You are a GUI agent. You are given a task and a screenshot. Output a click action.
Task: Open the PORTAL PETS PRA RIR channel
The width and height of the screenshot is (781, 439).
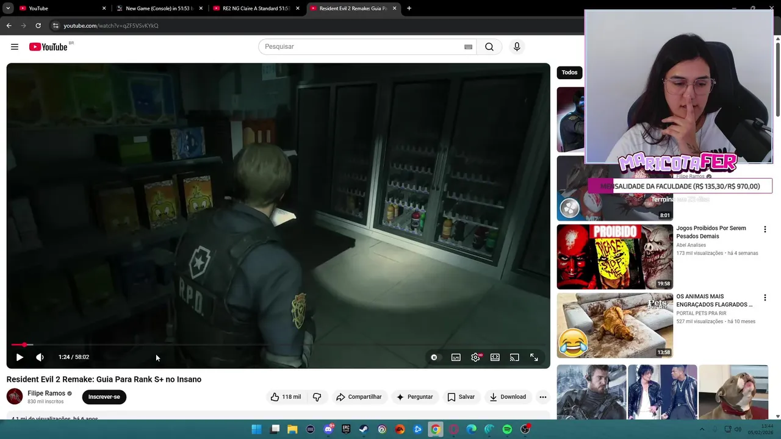point(701,313)
